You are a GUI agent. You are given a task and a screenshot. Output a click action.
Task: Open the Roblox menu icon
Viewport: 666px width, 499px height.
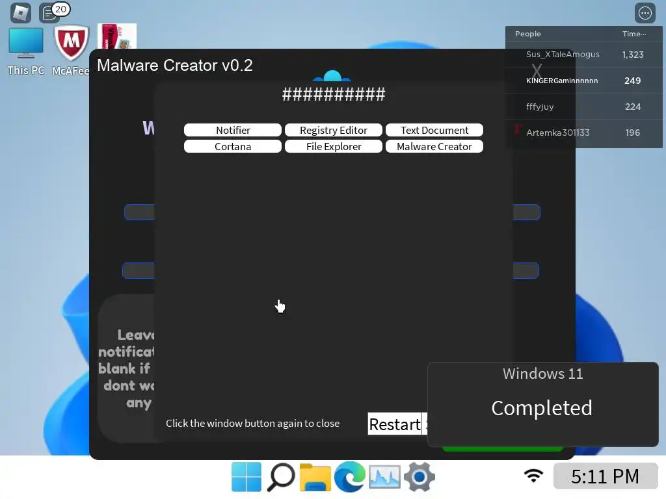[21, 13]
